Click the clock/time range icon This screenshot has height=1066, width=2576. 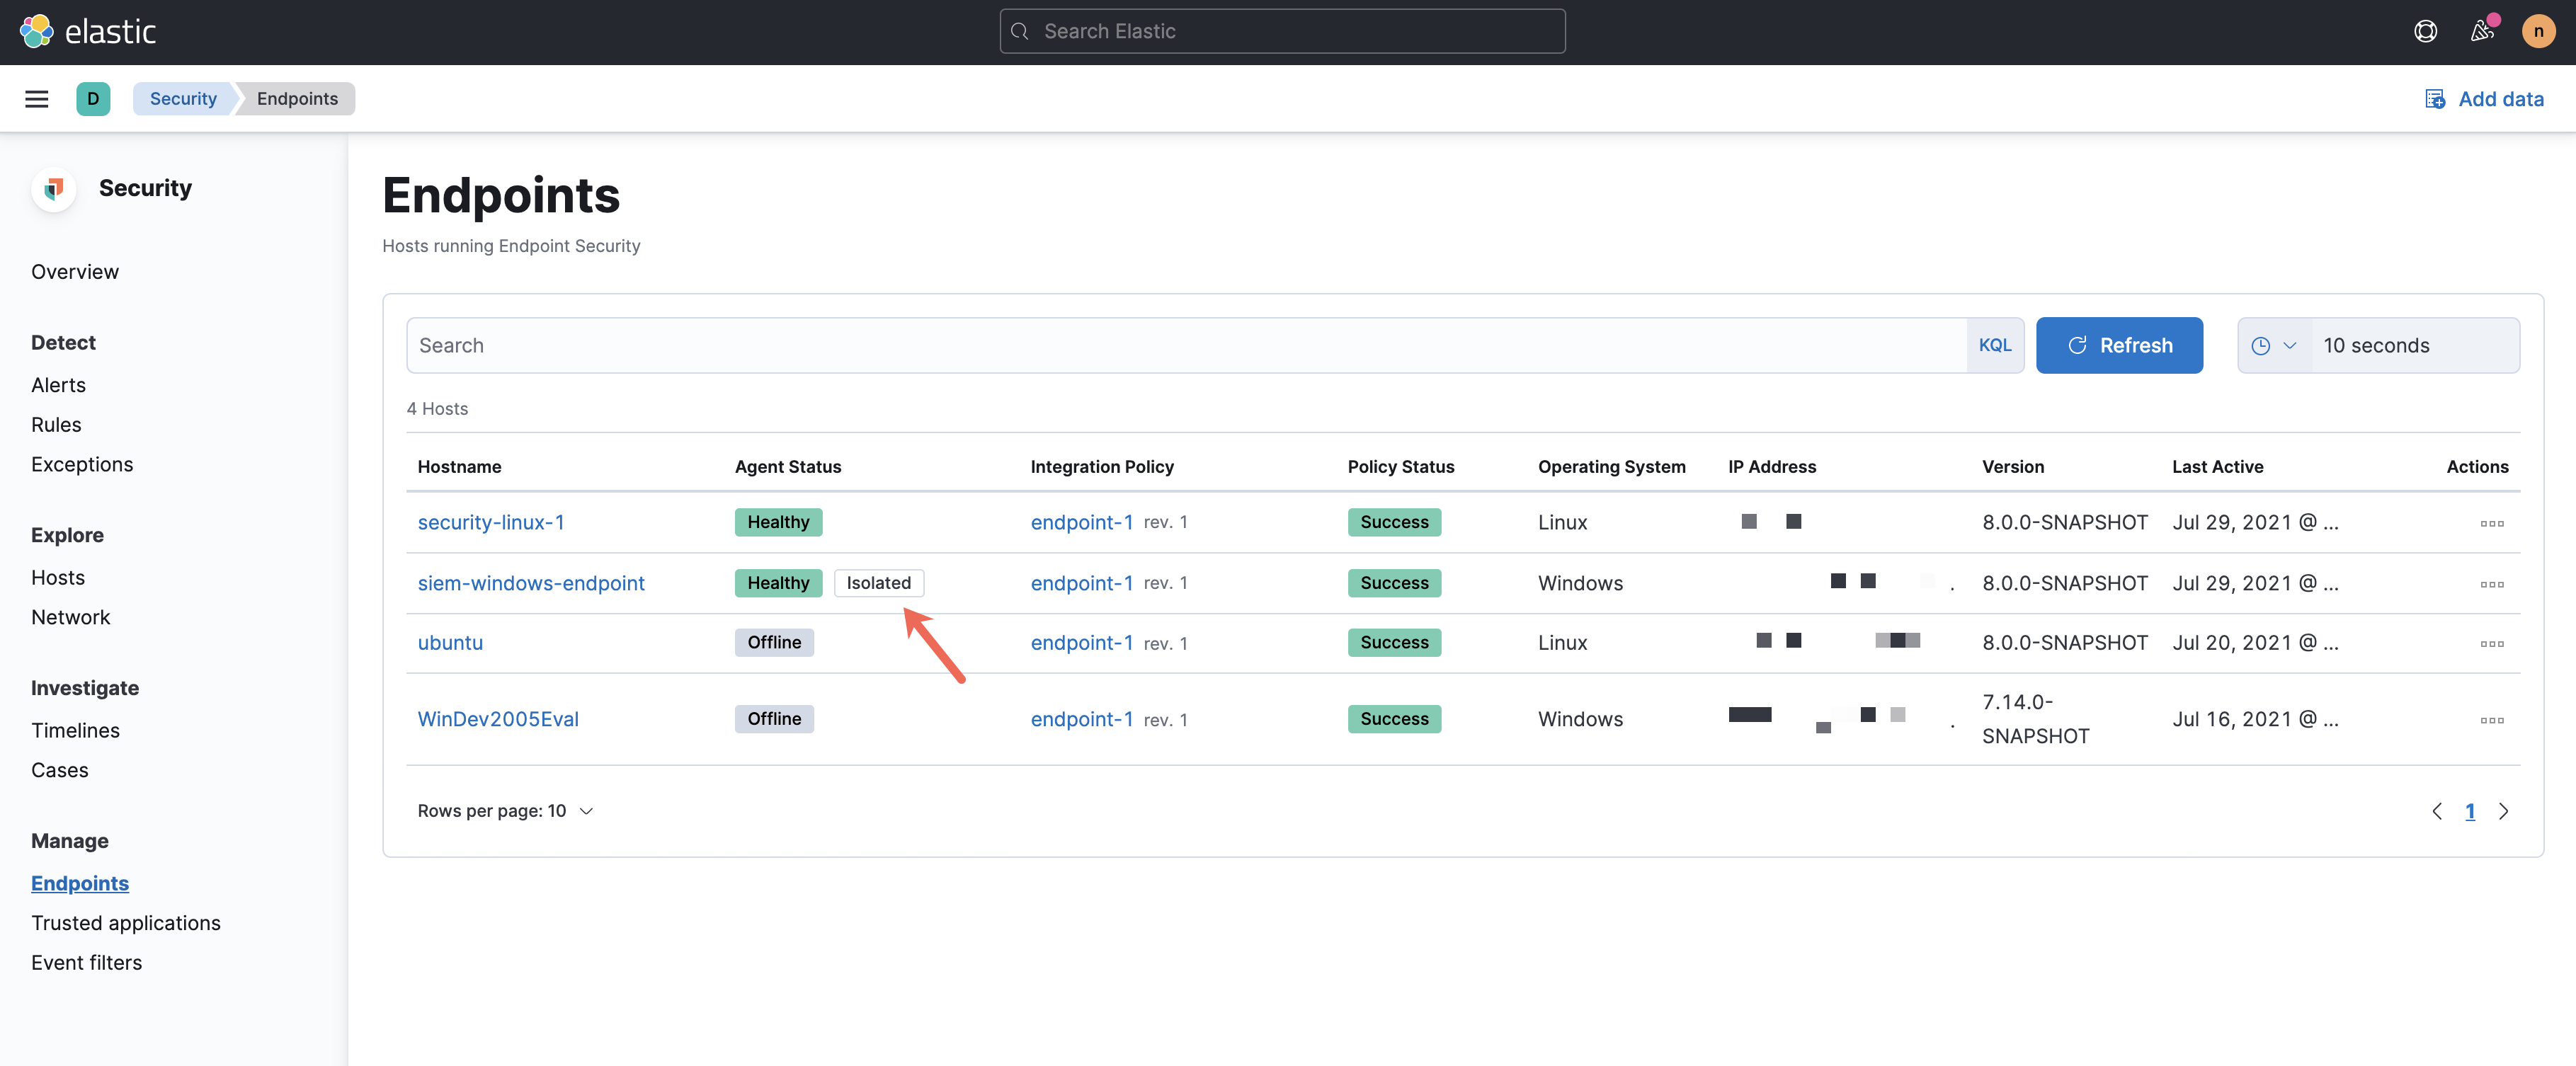[2262, 345]
